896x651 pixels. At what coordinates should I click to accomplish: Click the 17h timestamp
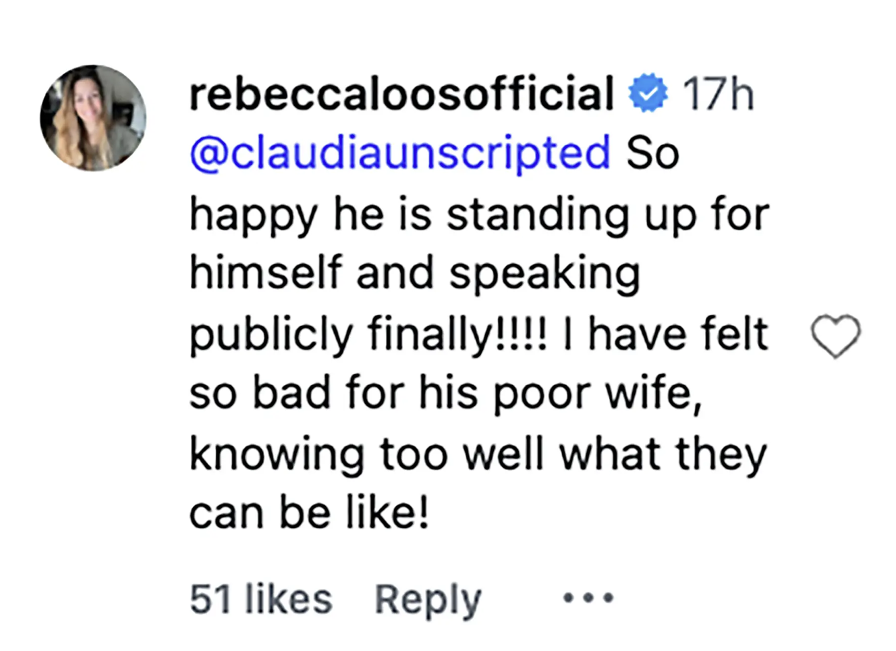[718, 94]
